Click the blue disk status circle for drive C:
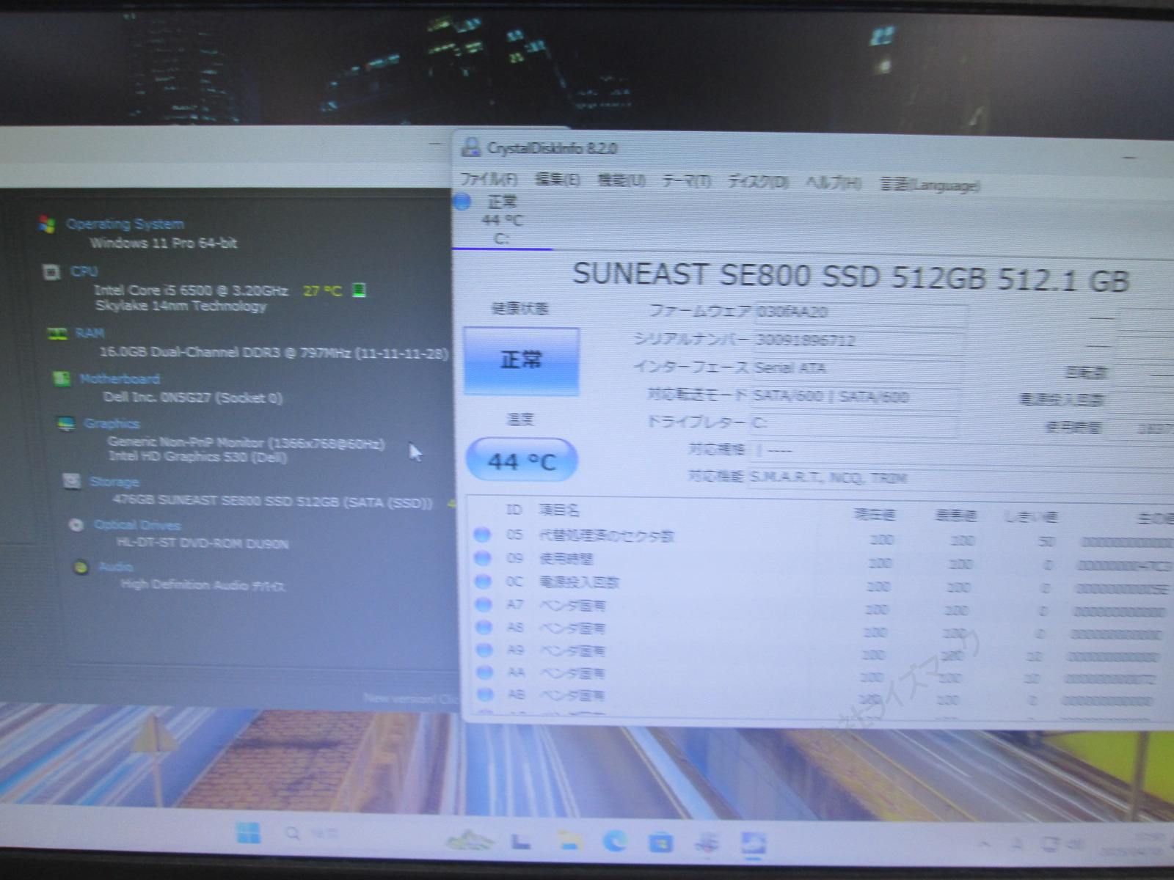This screenshot has height=880, width=1174. coord(462,201)
